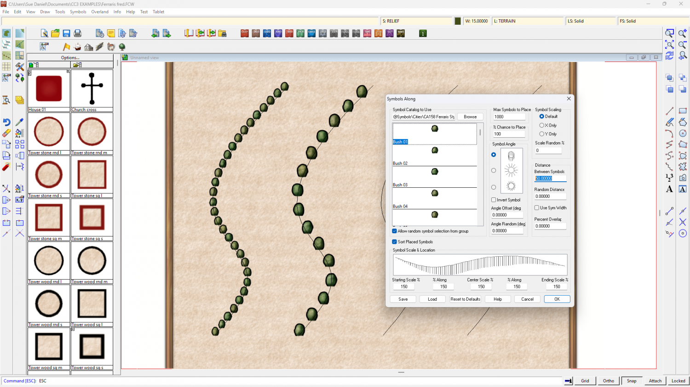690x387 pixels.
Task: Click the Browse button for symbol catalog
Action: tap(470, 117)
